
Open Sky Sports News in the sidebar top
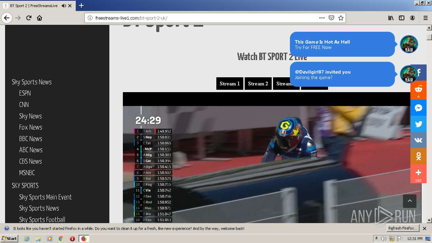pyautogui.click(x=32, y=82)
